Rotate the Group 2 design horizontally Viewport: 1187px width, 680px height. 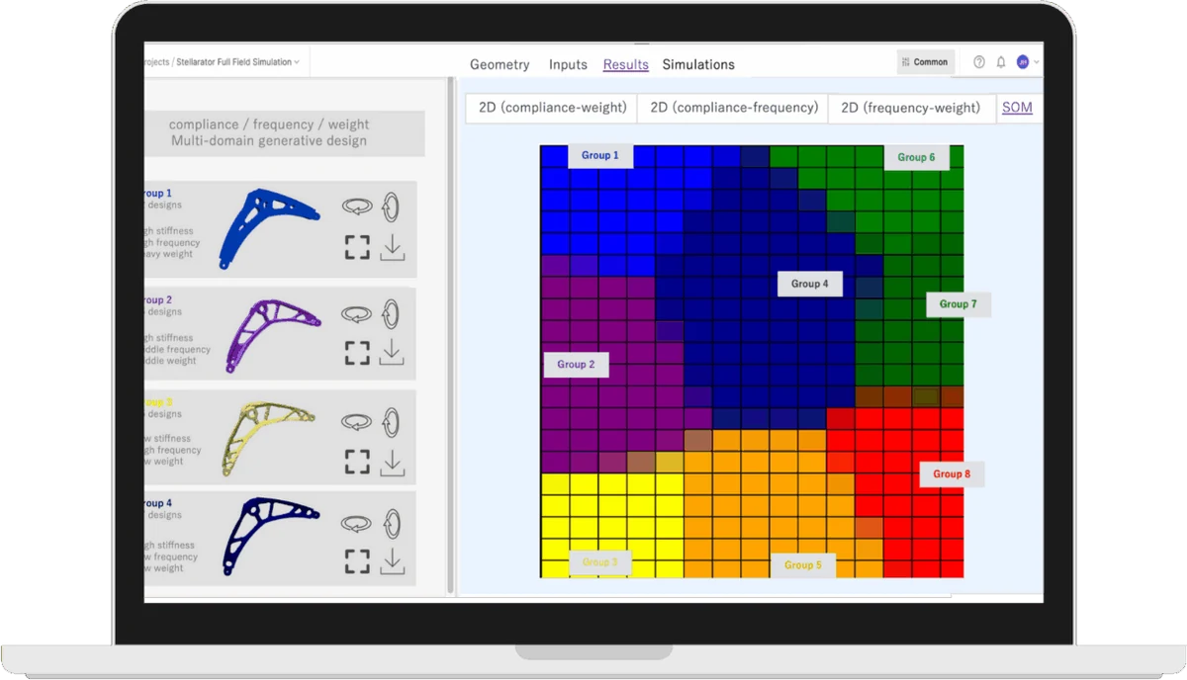tap(357, 314)
